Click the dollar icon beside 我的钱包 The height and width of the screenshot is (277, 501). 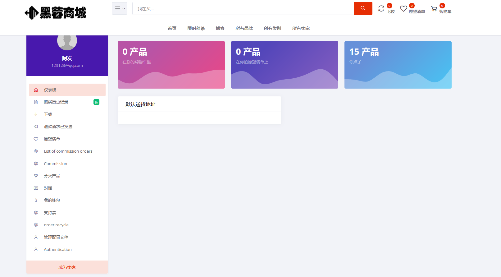pyautogui.click(x=36, y=200)
